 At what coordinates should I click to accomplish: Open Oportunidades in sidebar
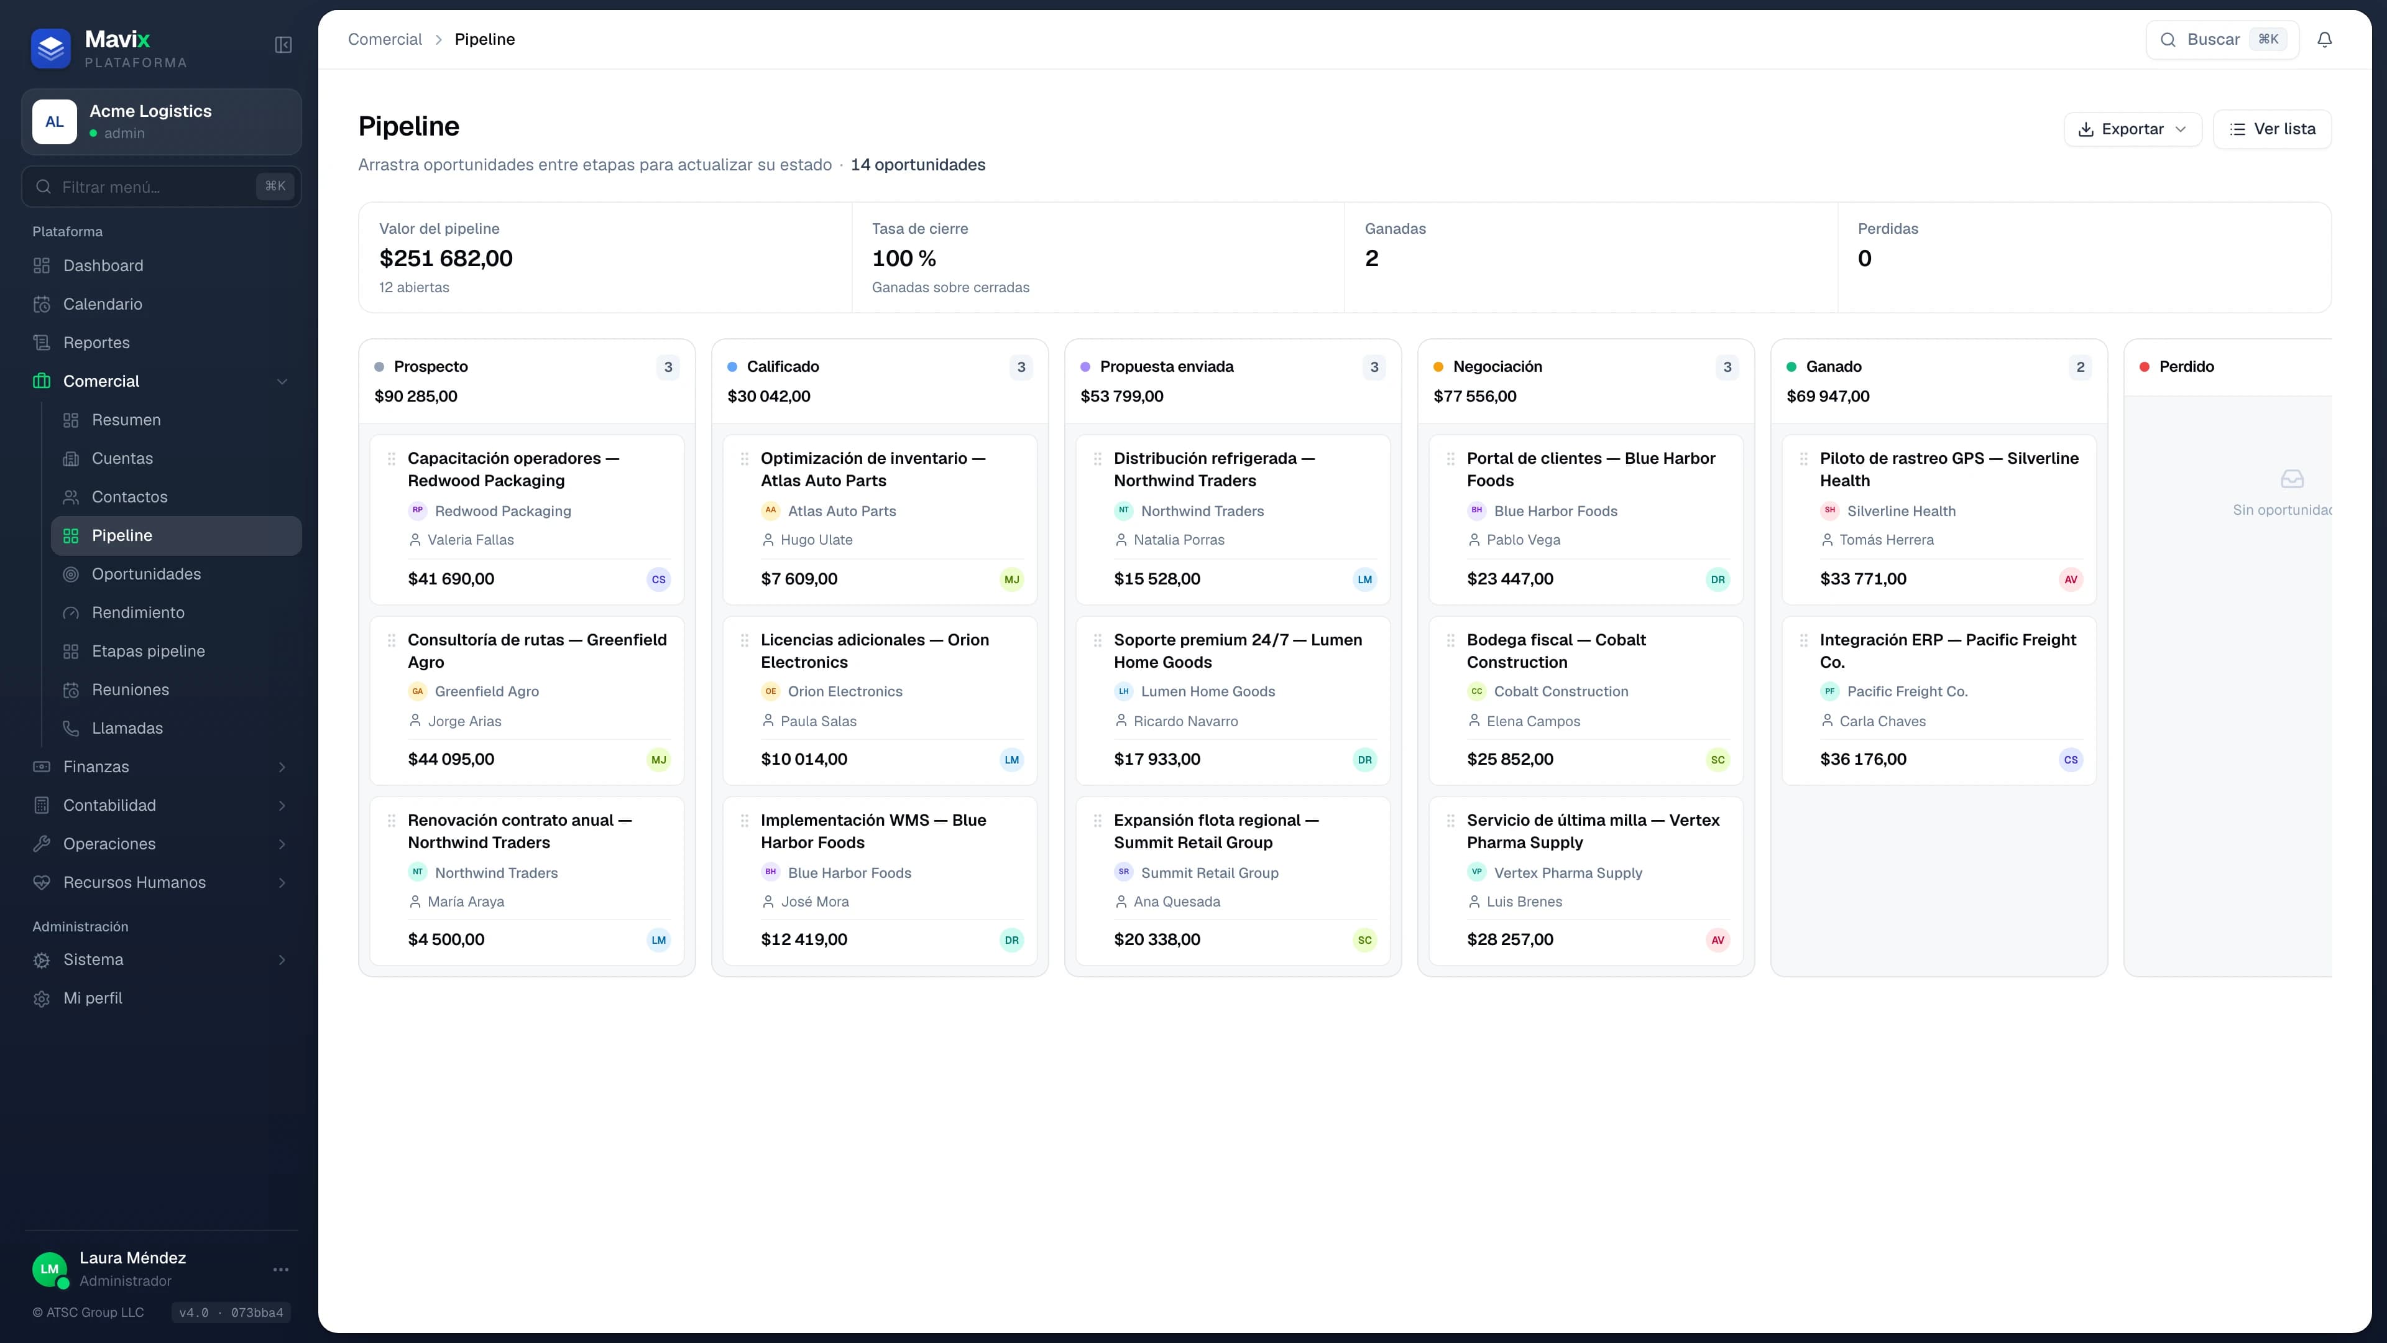pos(176,575)
